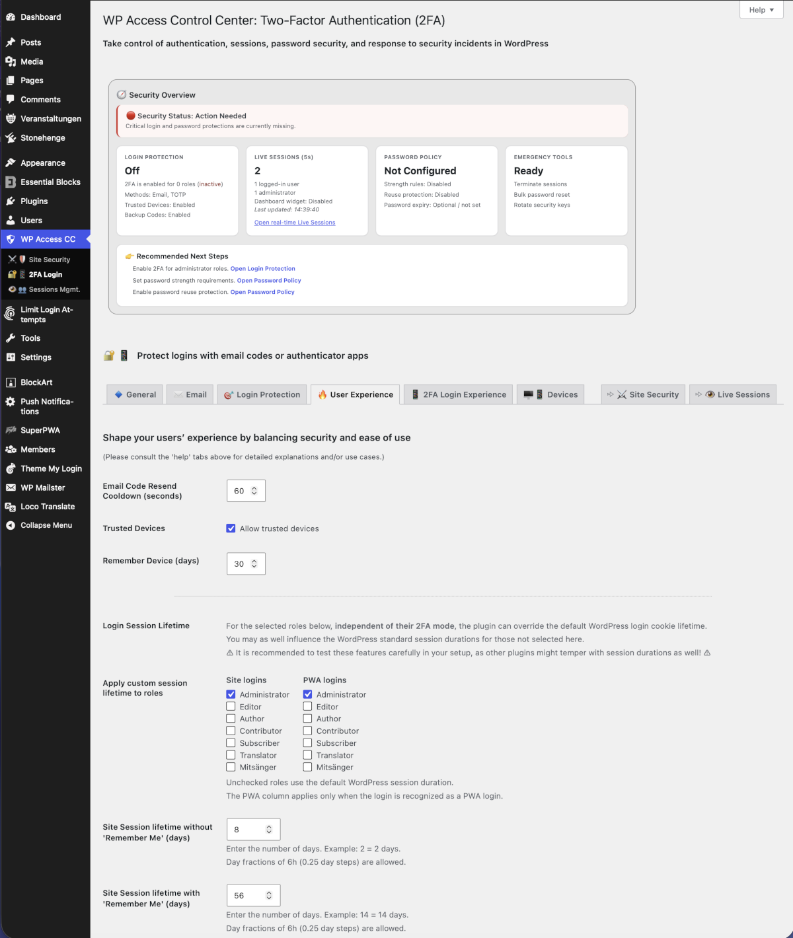Viewport: 793px width, 938px height.
Task: Click the Posts pin icon
Action: pyautogui.click(x=11, y=42)
